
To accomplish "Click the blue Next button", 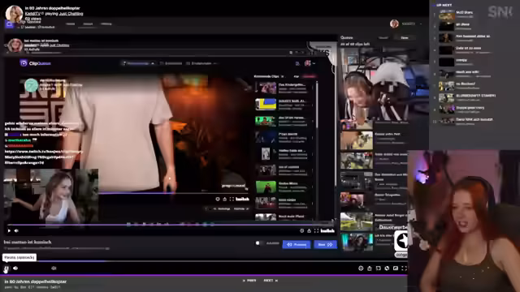I will click(x=325, y=245).
